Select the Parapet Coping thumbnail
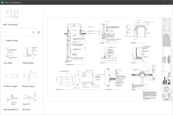The width and height of the screenshot is (173, 115). pos(30,77)
